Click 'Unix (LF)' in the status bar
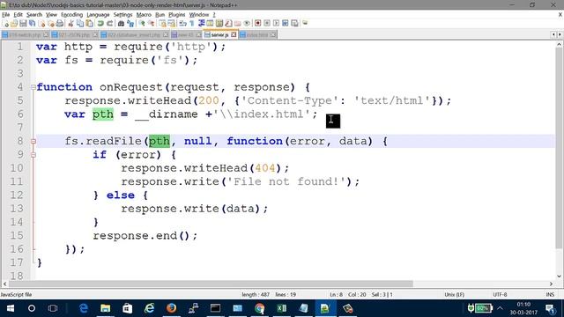 point(454,294)
